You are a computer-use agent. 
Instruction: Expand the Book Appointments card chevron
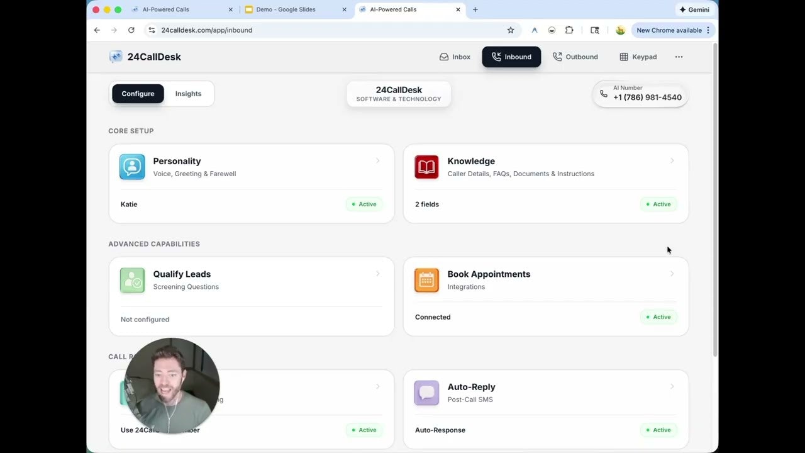672,274
